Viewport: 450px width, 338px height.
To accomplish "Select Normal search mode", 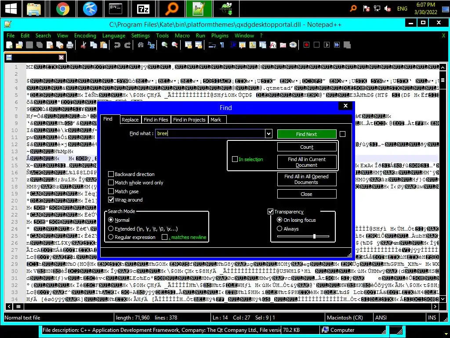I will pos(111,220).
